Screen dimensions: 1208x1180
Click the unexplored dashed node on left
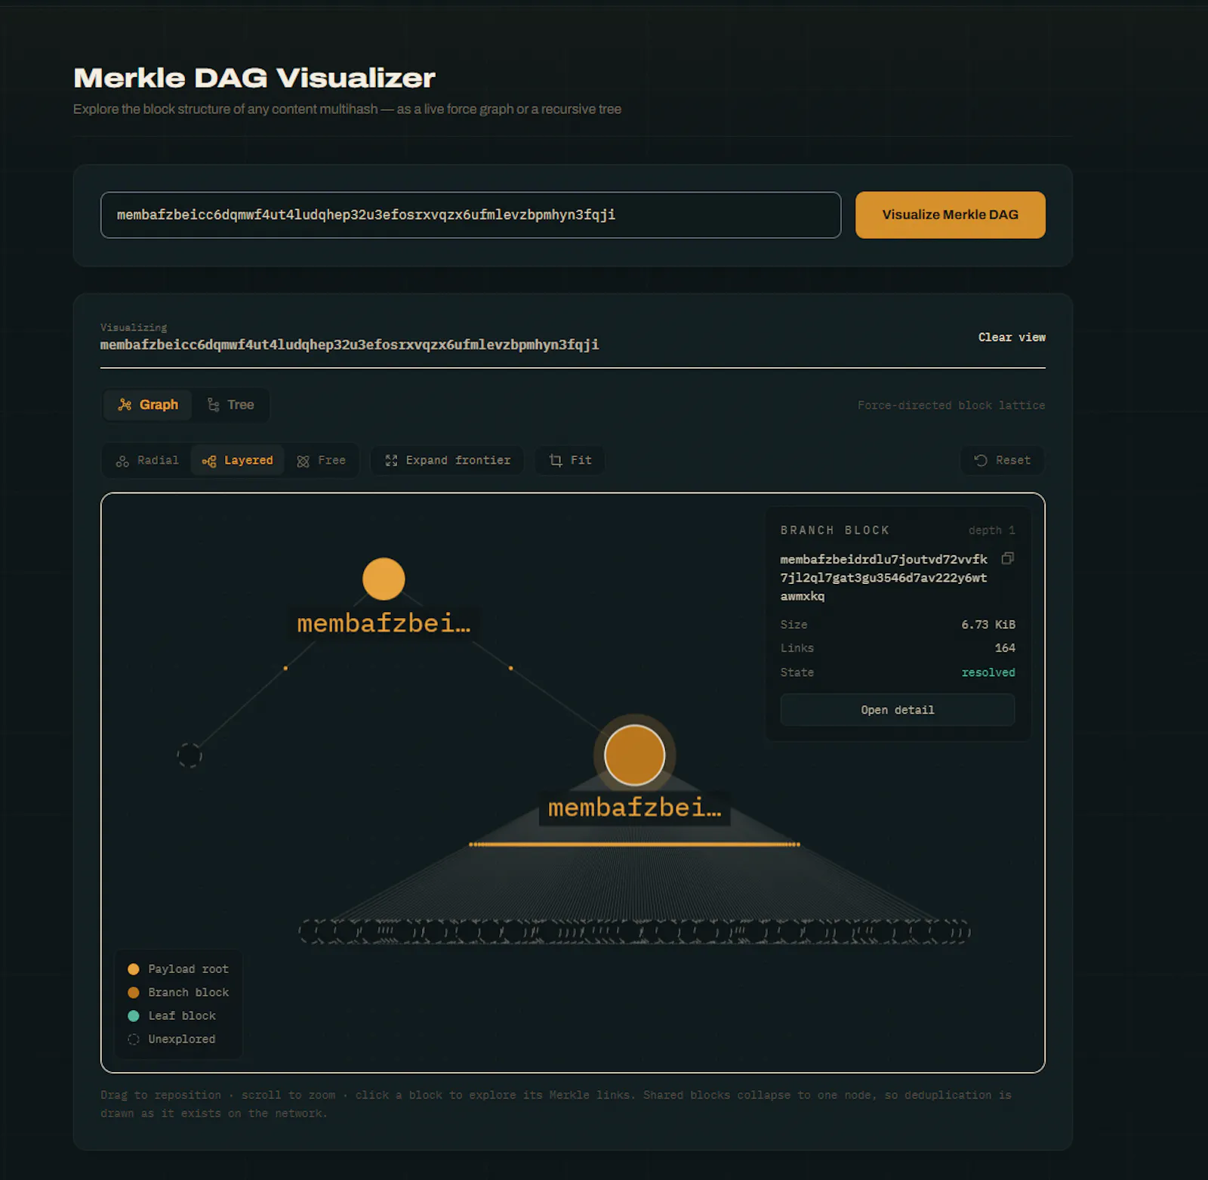coord(190,755)
